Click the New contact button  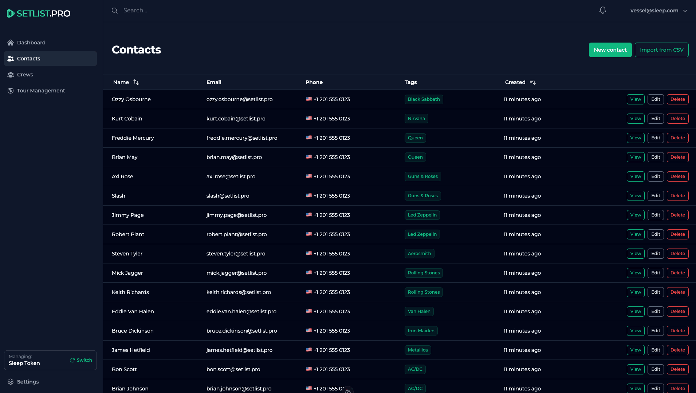click(610, 50)
